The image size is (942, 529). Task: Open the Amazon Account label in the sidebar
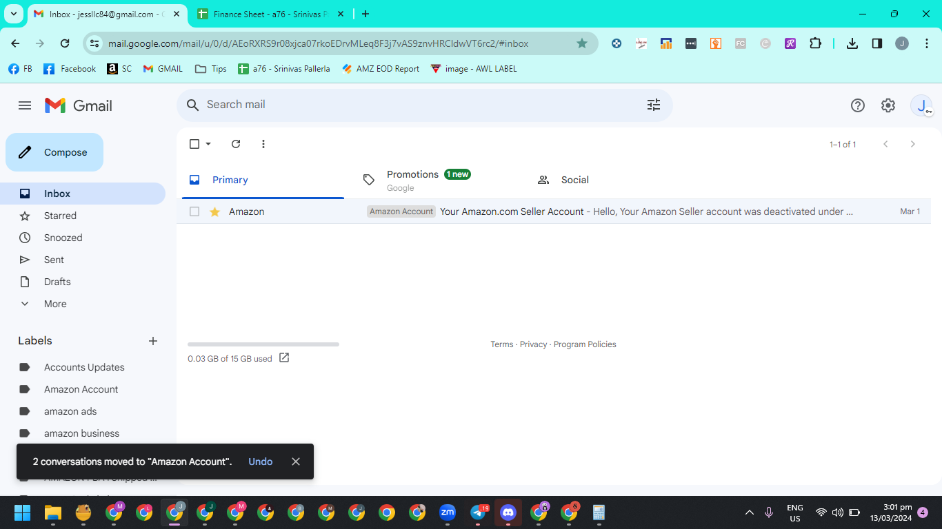pos(83,389)
